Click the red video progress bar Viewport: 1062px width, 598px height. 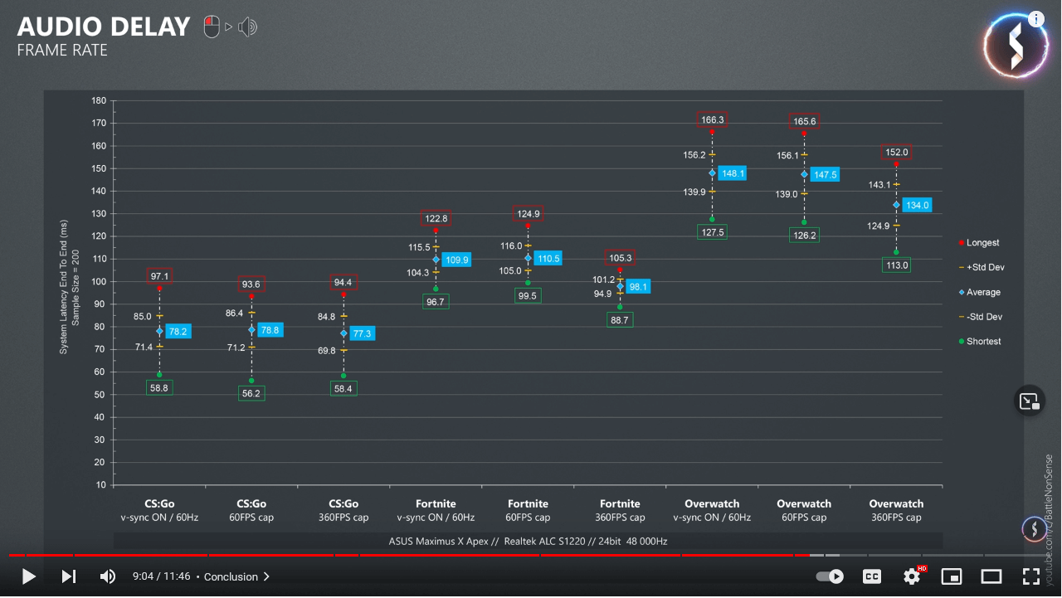(x=415, y=556)
